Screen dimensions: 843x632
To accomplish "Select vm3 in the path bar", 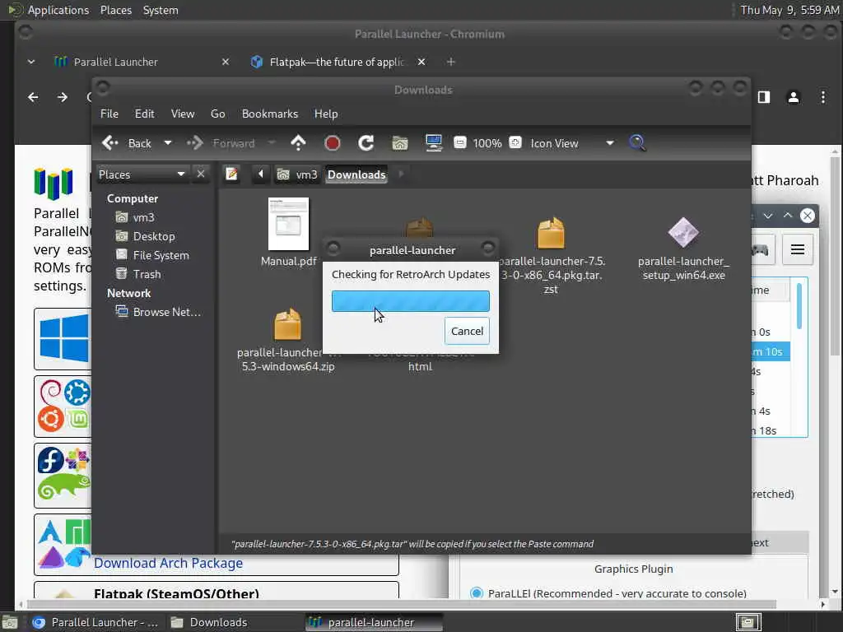I will (x=297, y=174).
